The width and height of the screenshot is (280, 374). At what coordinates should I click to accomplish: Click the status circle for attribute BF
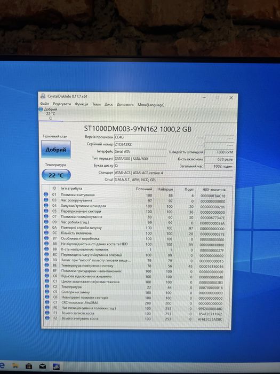pos(47,270)
